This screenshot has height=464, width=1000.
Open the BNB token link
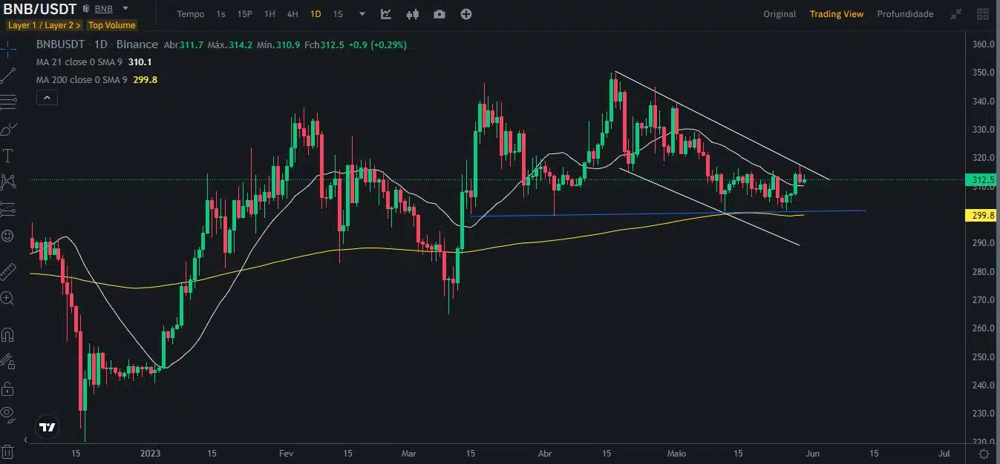pyautogui.click(x=104, y=9)
